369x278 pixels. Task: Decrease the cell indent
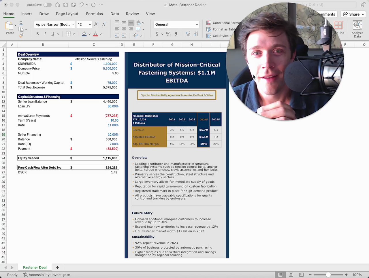pyautogui.click(x=117, y=36)
